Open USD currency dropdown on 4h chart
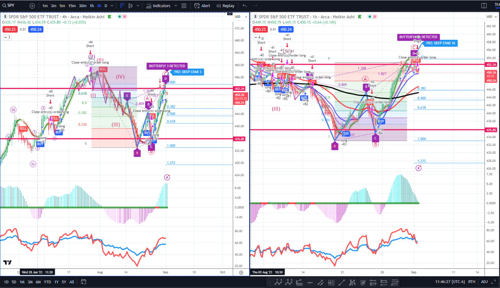The width and height of the screenshot is (500, 288). pyautogui.click(x=241, y=17)
